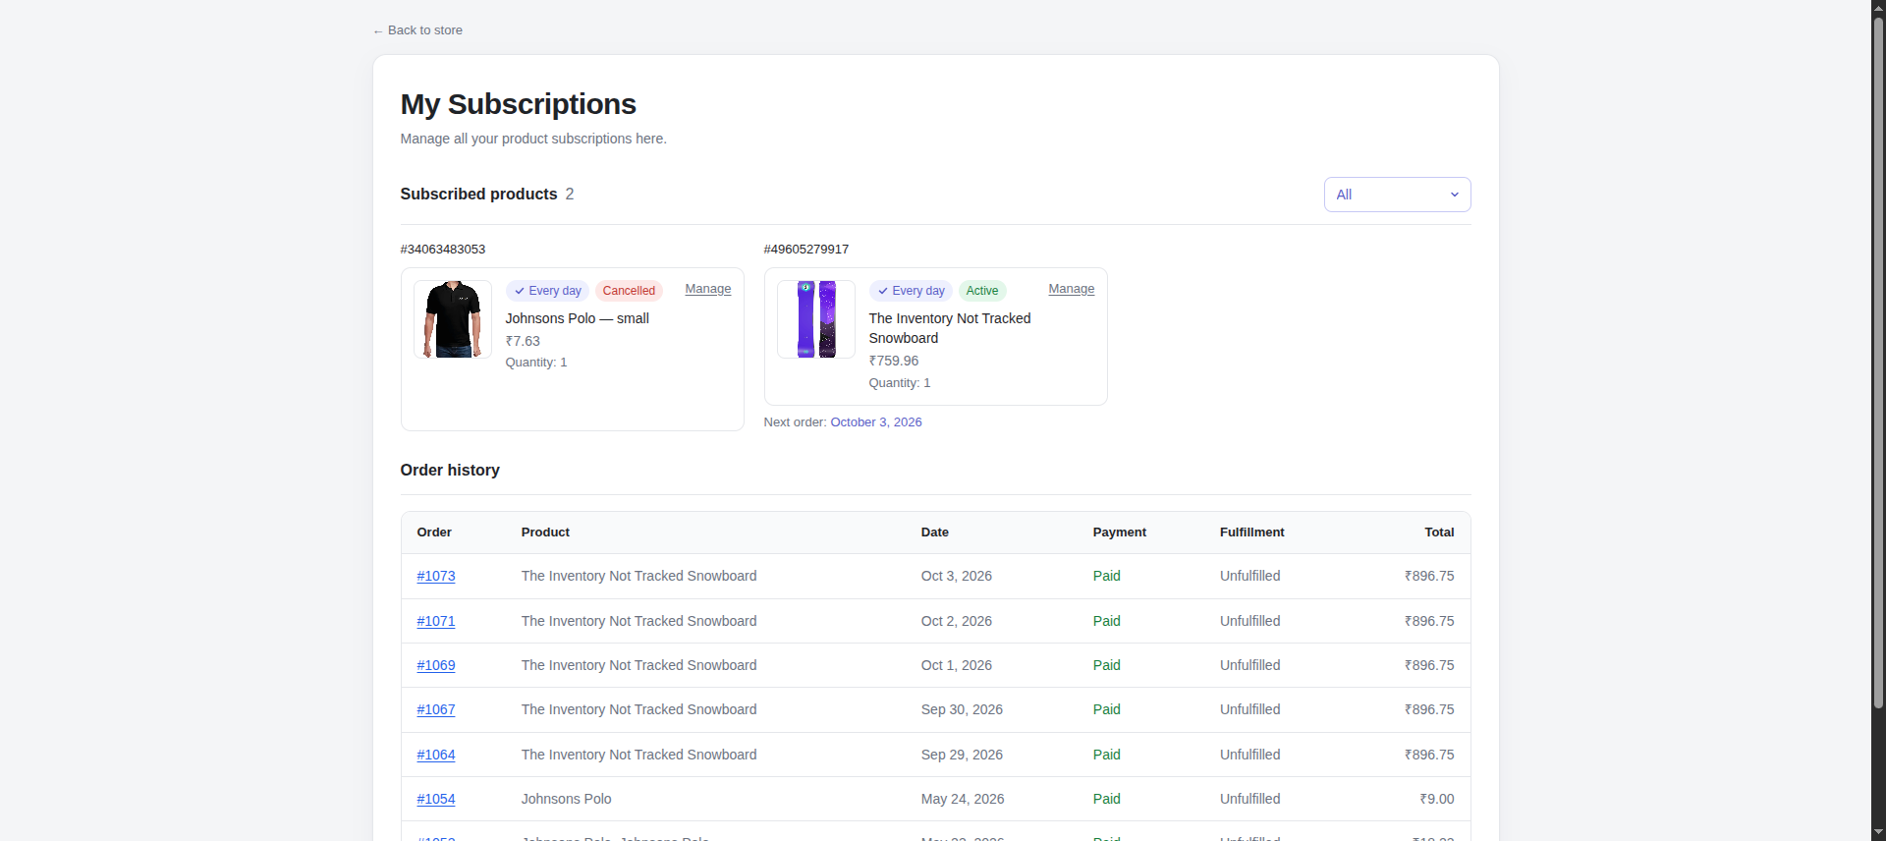Click the 'Total' column header
The width and height of the screenshot is (1886, 841).
(x=1440, y=533)
